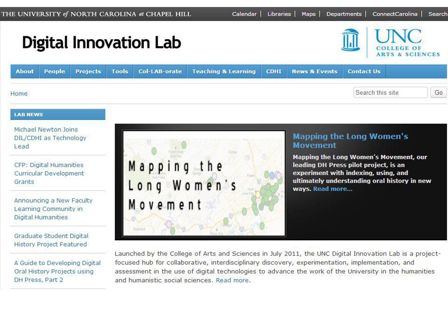Image resolution: width=448 pixels, height=336 pixels.
Task: Go to Contact Us page
Action: [364, 71]
